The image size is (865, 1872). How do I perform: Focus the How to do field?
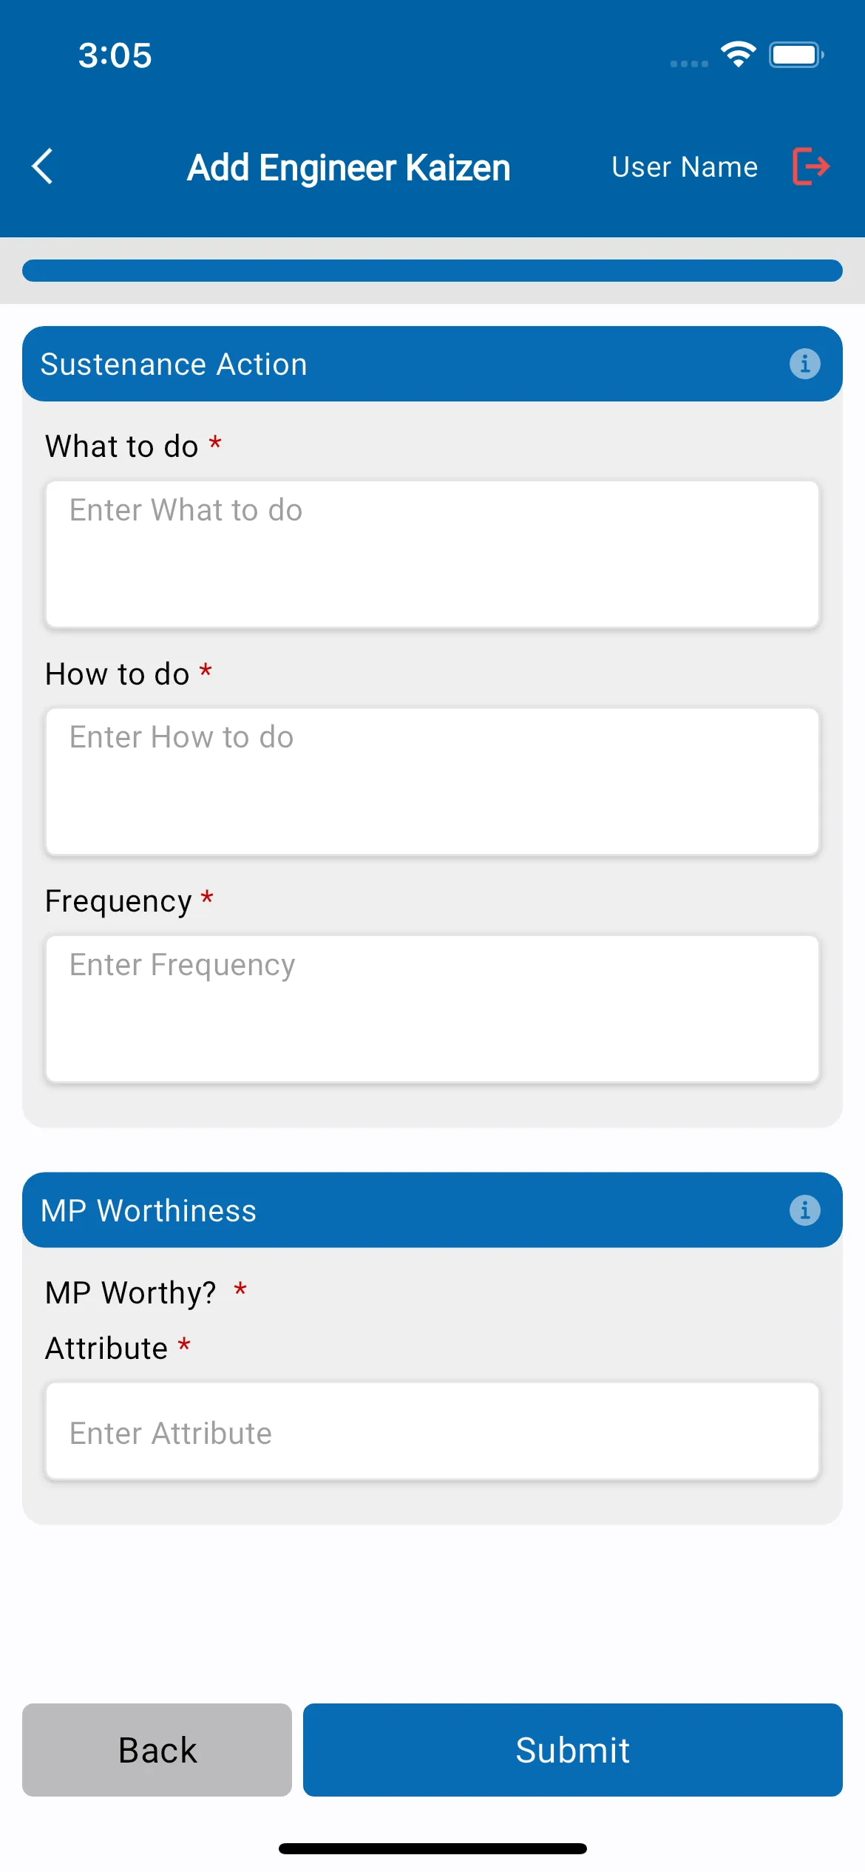click(x=432, y=781)
